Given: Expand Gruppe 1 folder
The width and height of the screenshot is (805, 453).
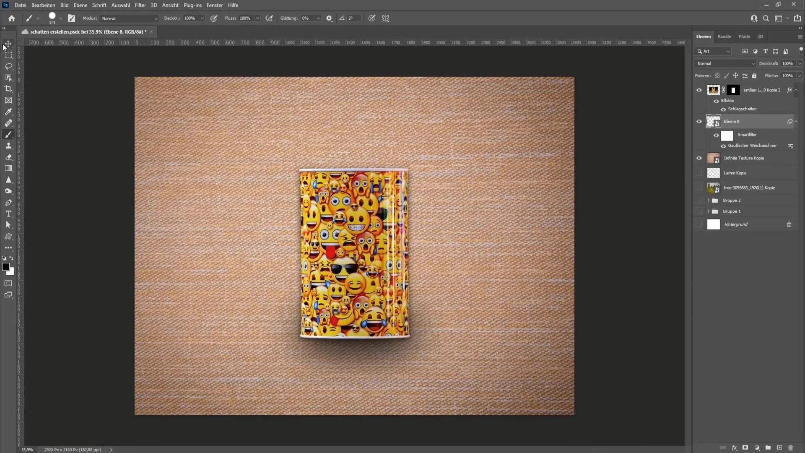Looking at the screenshot, I should [x=708, y=211].
